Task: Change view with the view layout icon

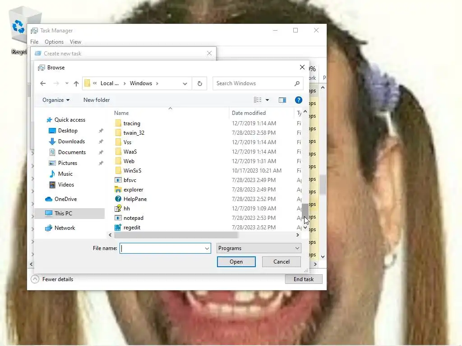Action: (x=258, y=100)
